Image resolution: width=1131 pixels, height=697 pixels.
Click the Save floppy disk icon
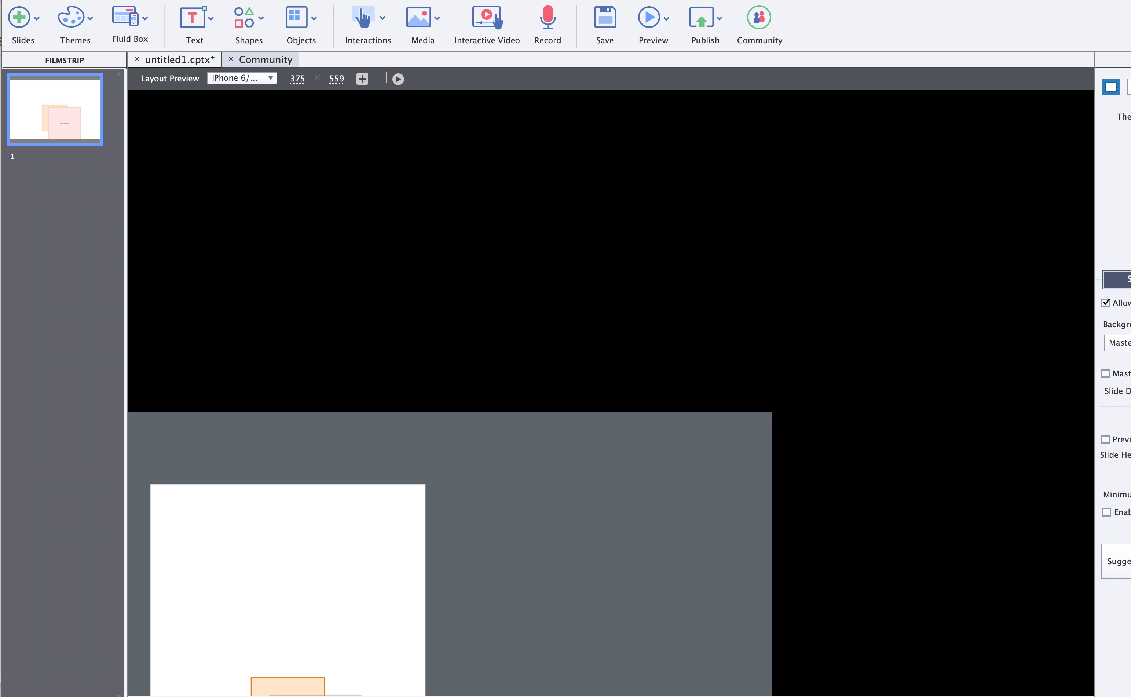click(x=604, y=18)
